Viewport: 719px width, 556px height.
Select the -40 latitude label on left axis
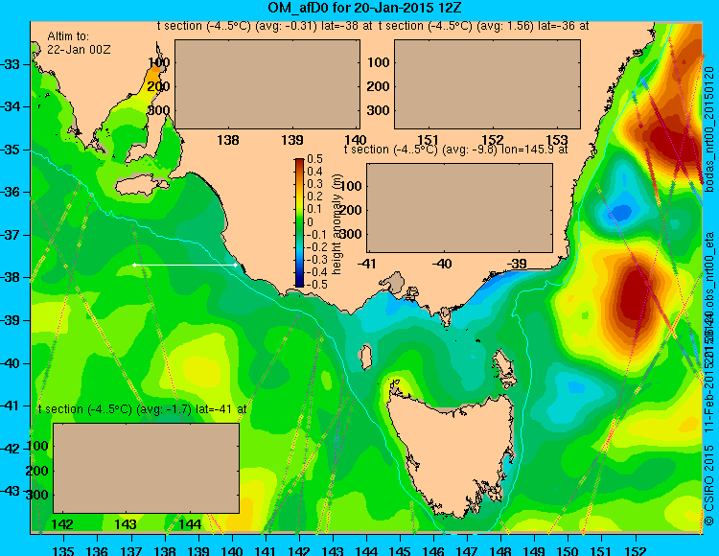click(x=11, y=363)
